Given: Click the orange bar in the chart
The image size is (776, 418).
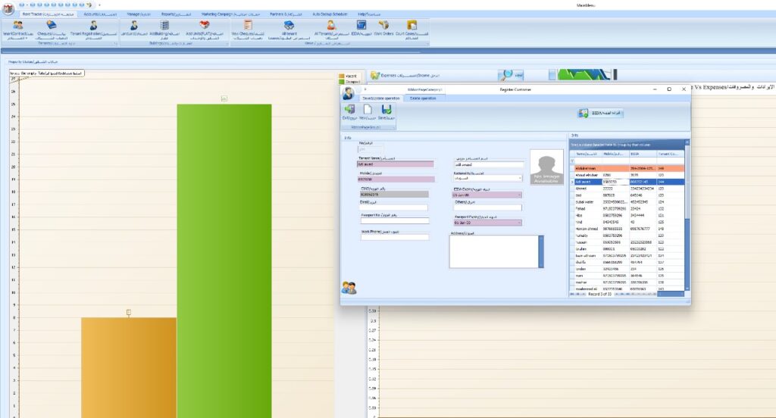Looking at the screenshot, I should click(129, 367).
